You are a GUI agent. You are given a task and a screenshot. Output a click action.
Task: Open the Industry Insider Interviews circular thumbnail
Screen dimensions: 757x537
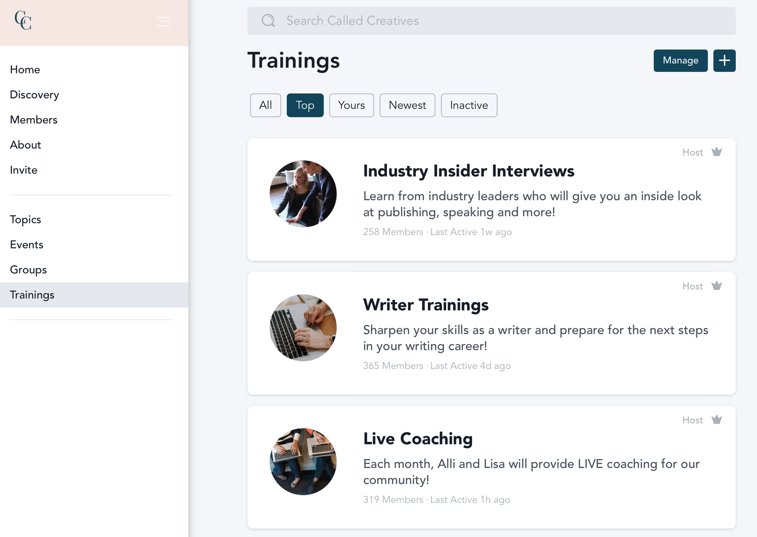tap(303, 194)
